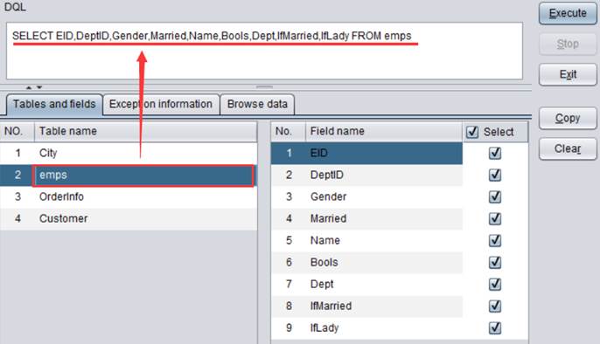Screen dimensions: 600x344
Task: Uncheck the Gender field checkbox
Action: tap(495, 197)
